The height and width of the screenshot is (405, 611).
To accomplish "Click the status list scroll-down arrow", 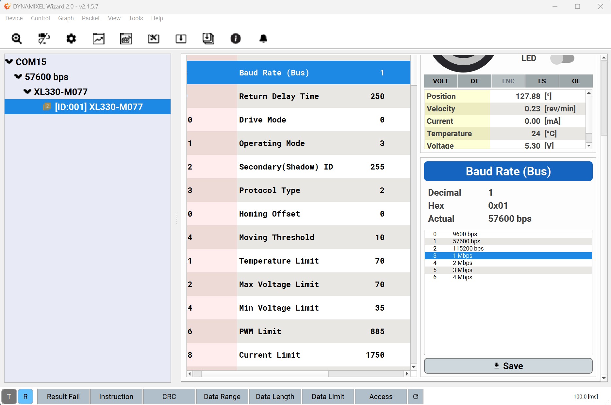I will click(589, 146).
